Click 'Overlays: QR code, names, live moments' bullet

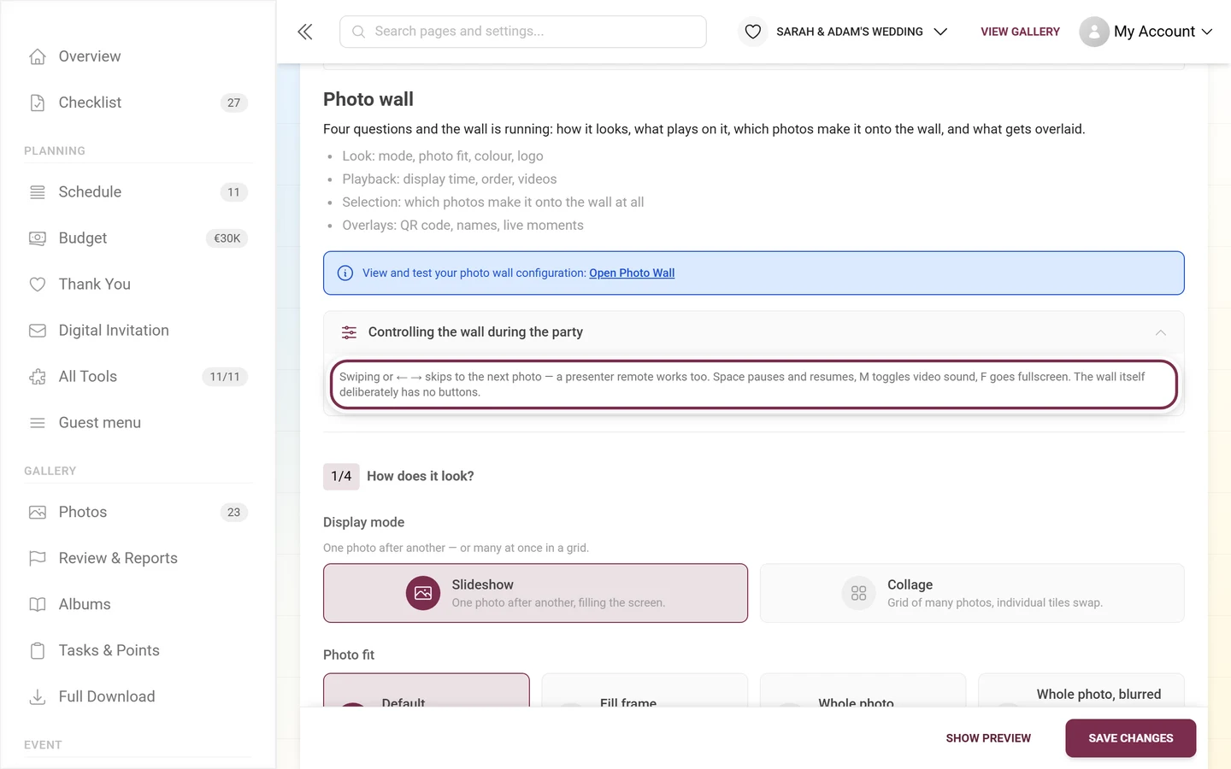coord(463,226)
